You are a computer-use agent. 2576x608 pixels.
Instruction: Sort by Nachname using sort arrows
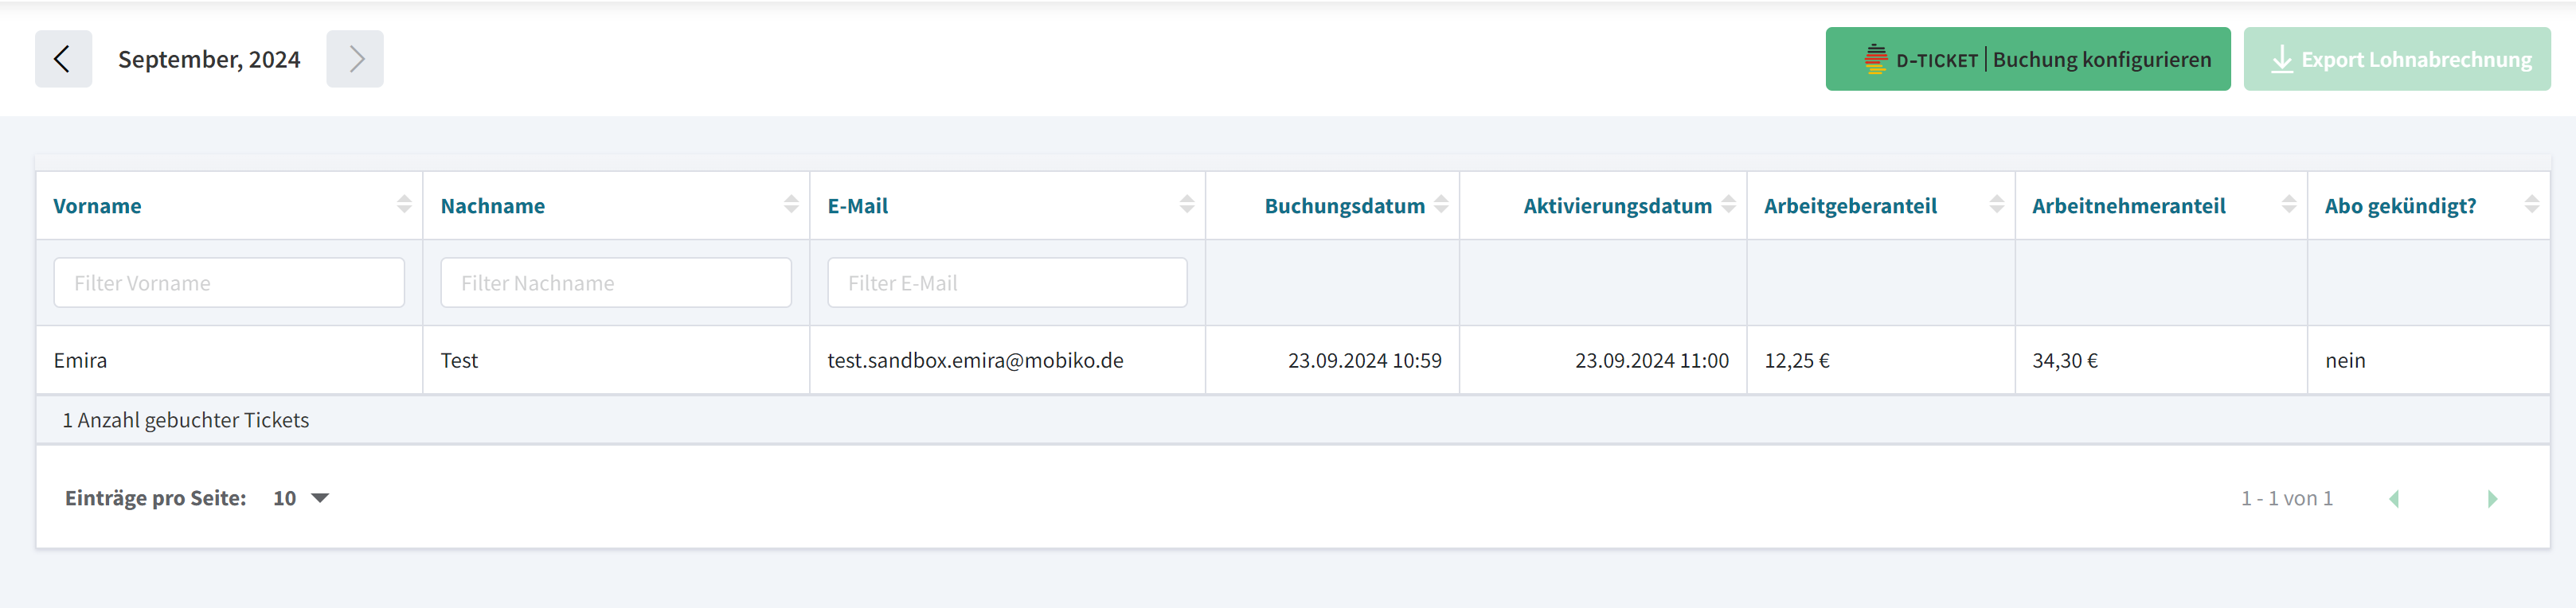tap(791, 205)
